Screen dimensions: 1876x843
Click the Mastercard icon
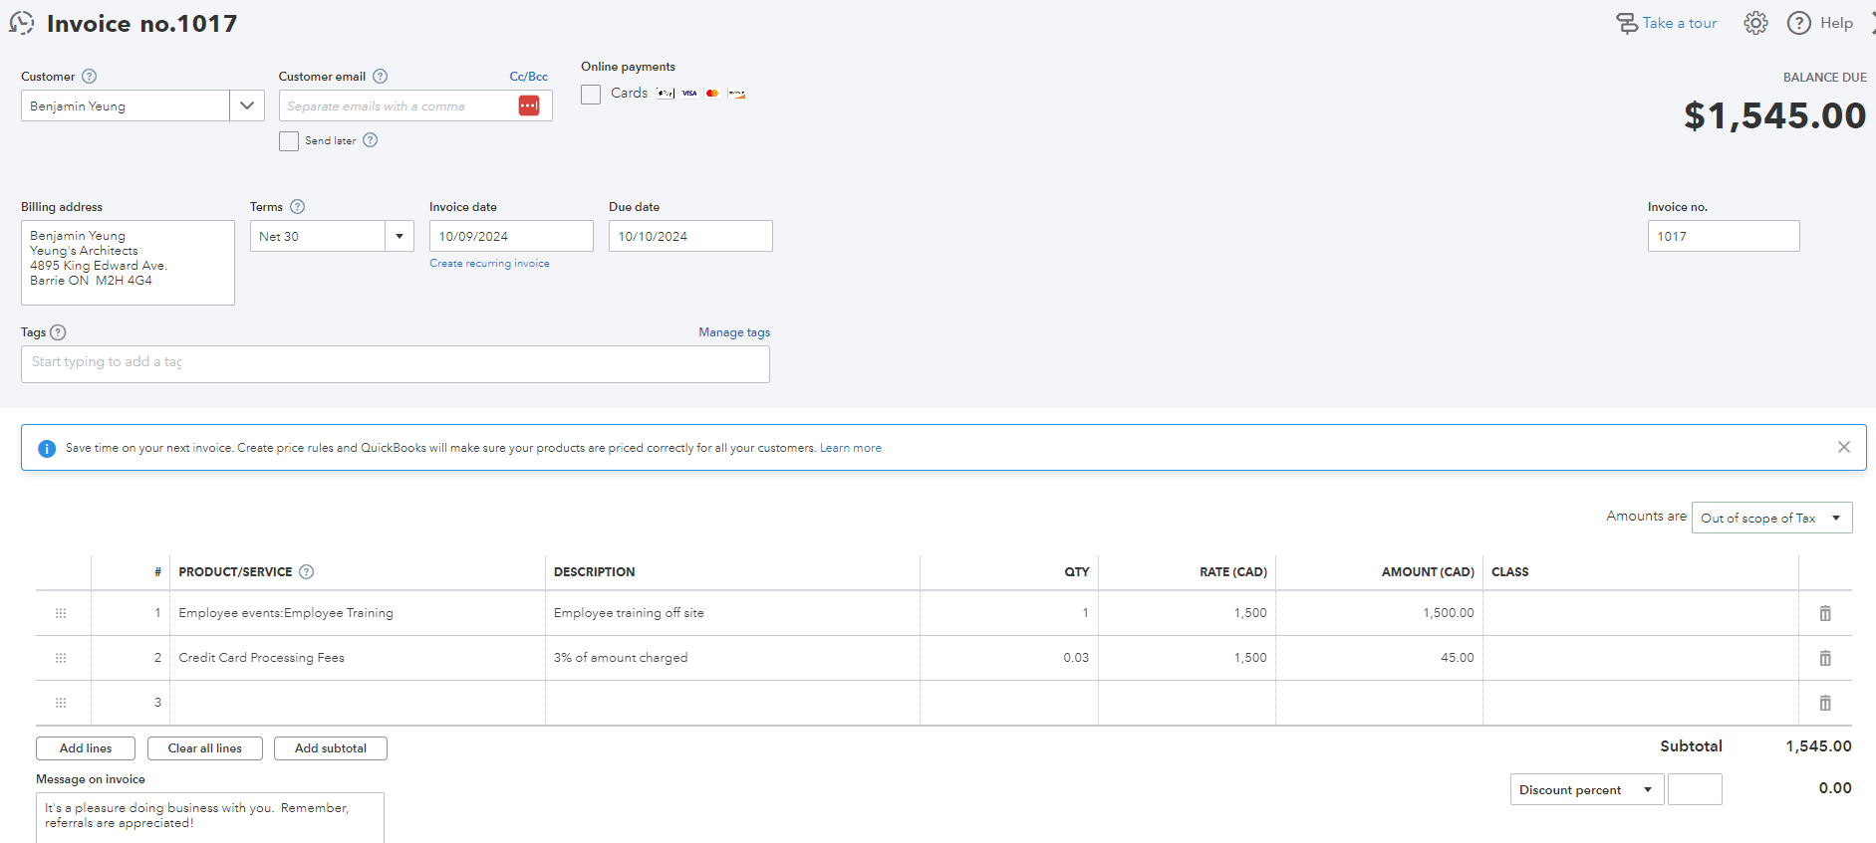[712, 94]
